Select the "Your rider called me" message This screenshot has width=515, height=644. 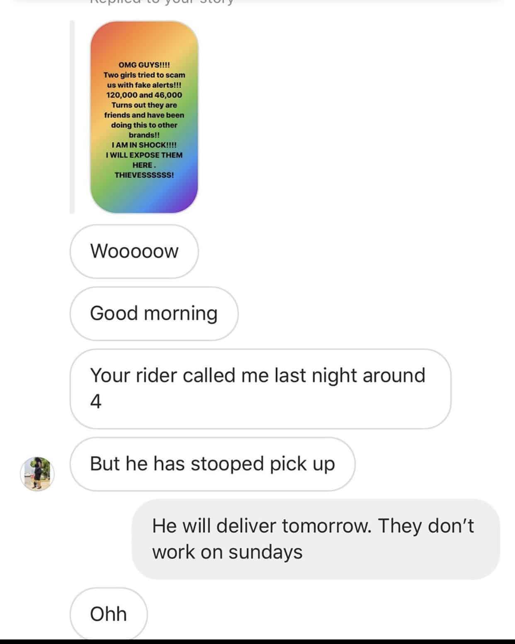pyautogui.click(x=260, y=389)
